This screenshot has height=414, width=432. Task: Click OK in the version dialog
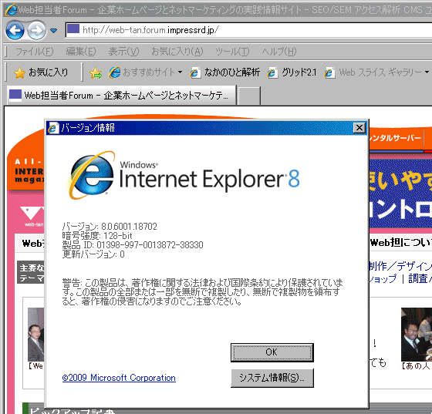tap(272, 352)
